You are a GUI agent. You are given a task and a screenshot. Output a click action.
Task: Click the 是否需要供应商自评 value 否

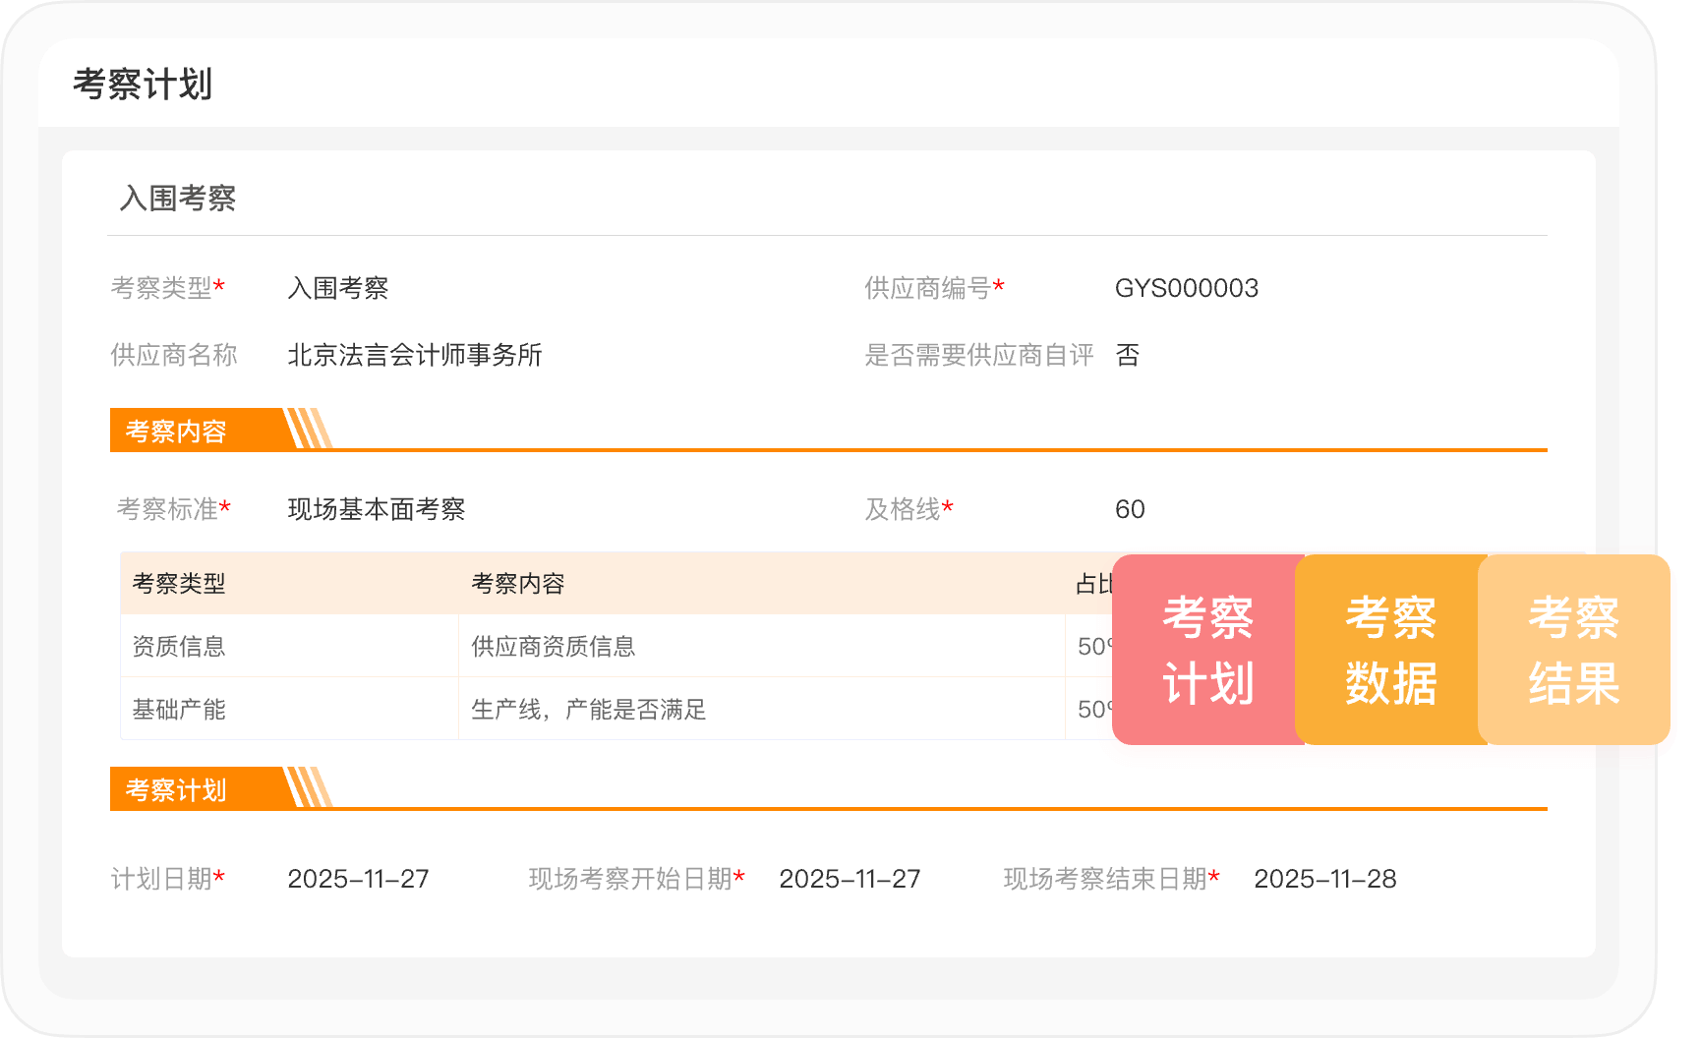point(1127,355)
